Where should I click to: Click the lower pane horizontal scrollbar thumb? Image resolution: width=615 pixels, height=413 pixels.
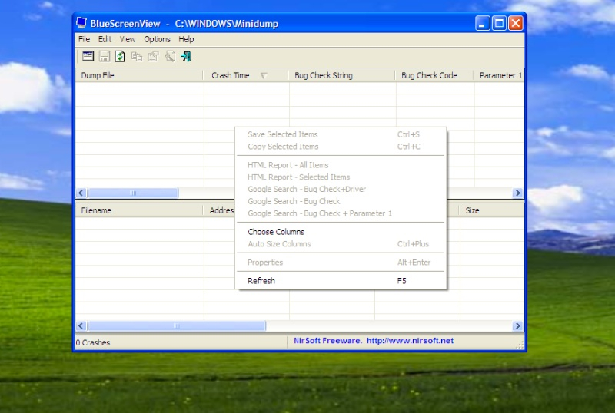[x=176, y=326]
